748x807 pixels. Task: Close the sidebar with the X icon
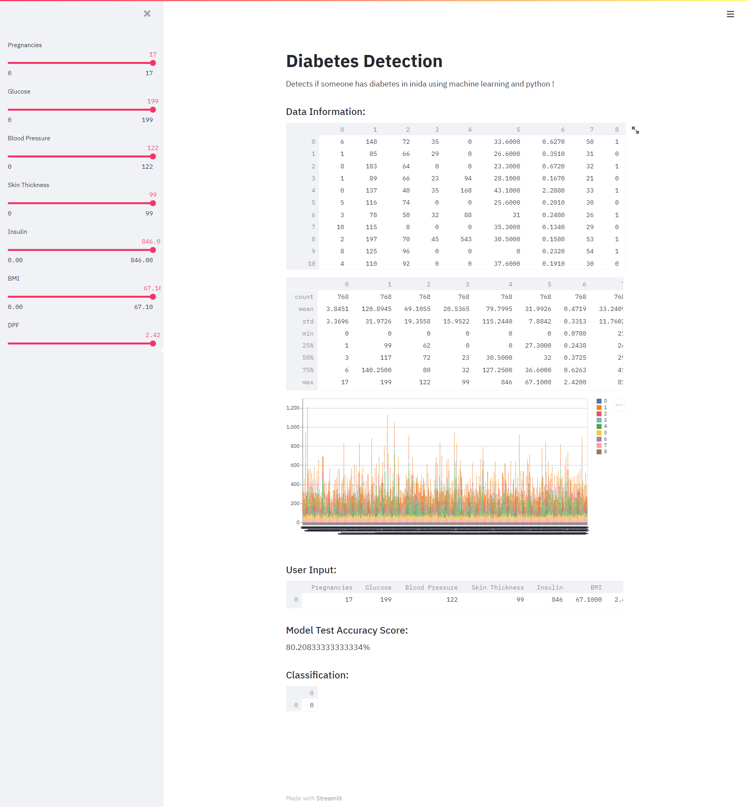click(x=147, y=14)
